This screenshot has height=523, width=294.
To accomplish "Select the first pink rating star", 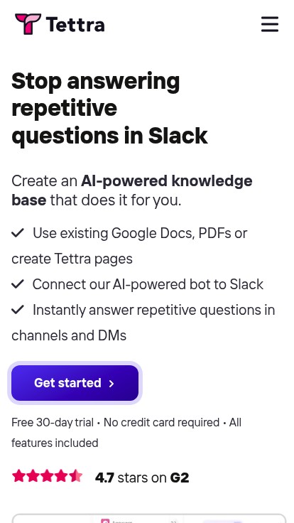I will (x=18, y=476).
